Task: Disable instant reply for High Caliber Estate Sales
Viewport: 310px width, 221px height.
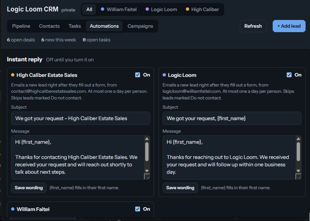Action: 137,75
